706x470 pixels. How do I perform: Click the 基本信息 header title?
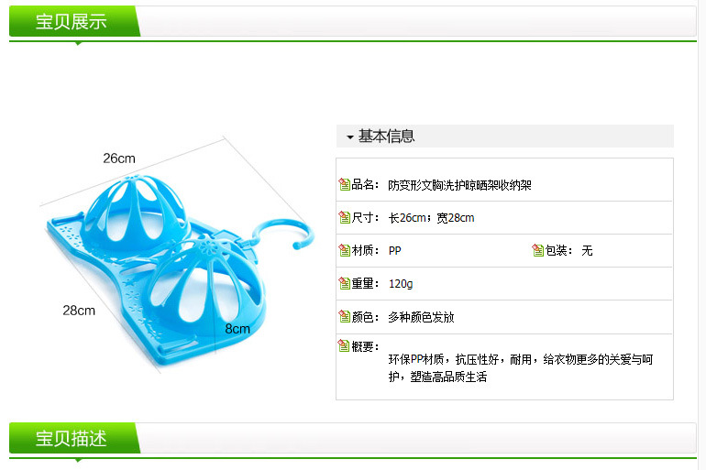[x=386, y=137]
